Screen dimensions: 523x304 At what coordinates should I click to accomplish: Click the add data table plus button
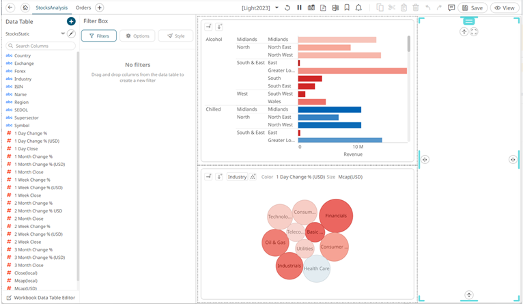(71, 22)
